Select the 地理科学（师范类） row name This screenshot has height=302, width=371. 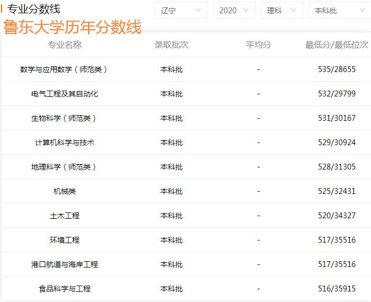[x=65, y=167]
